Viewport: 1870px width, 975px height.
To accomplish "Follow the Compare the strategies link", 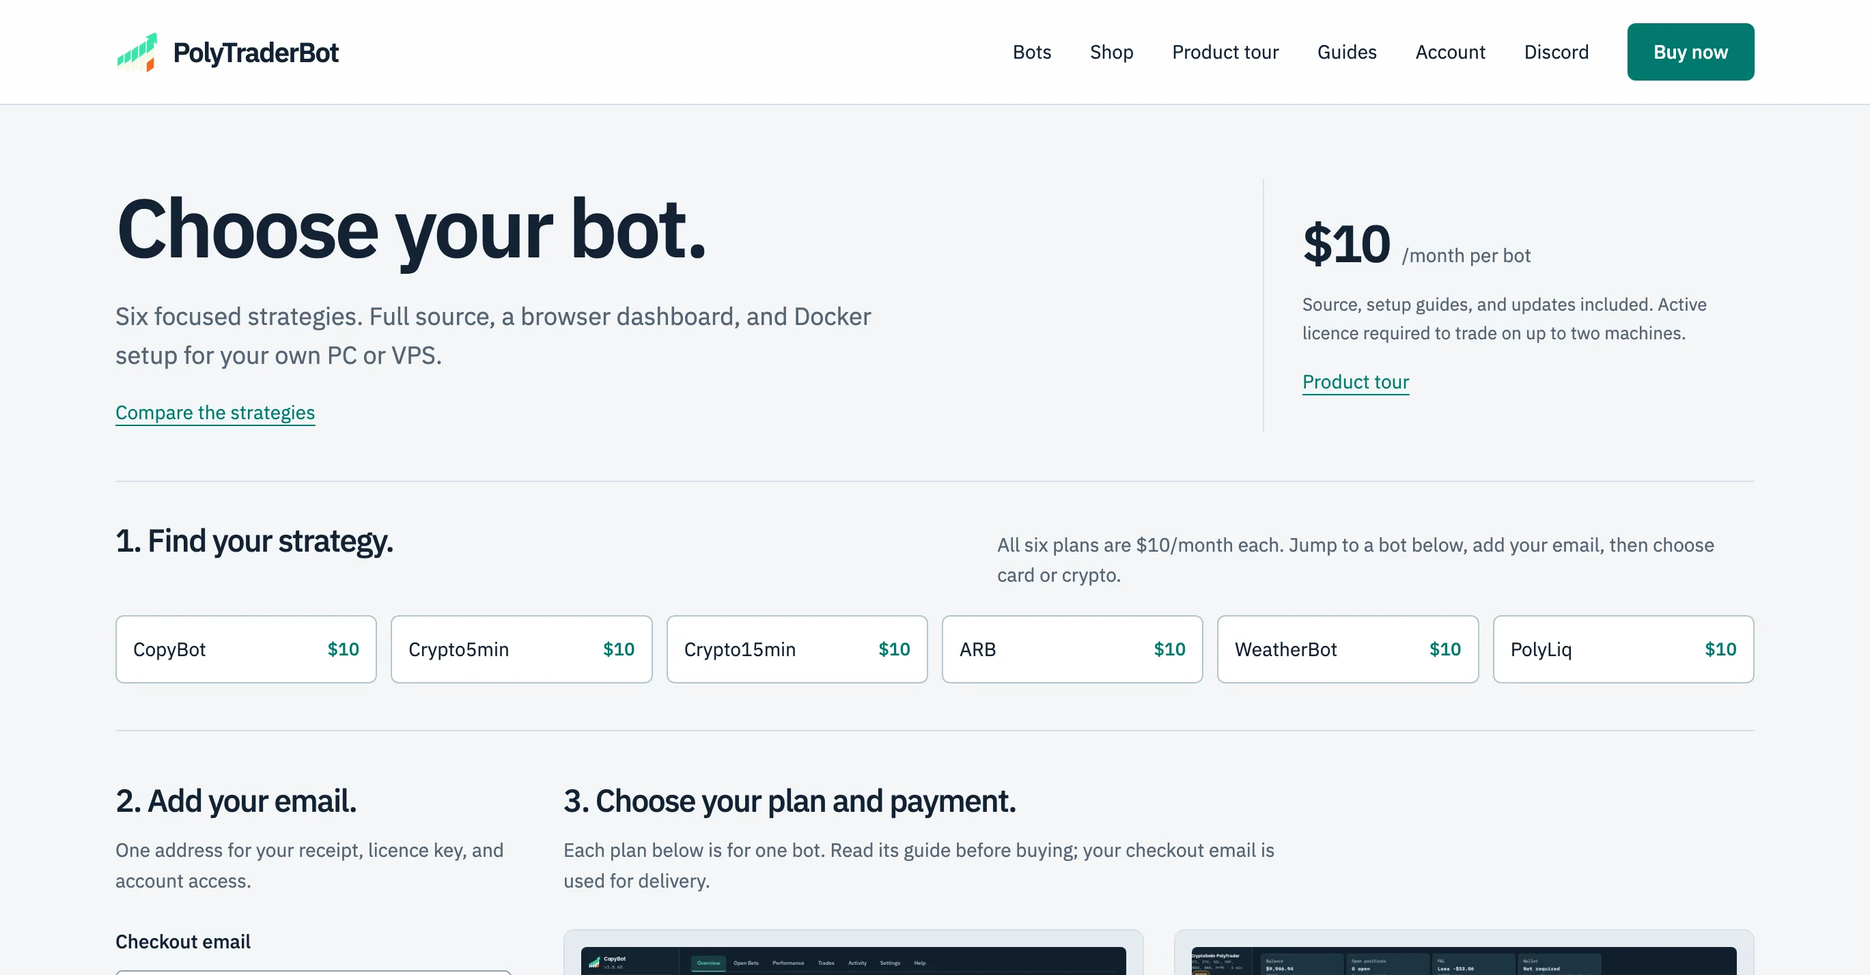I will click(x=215, y=413).
